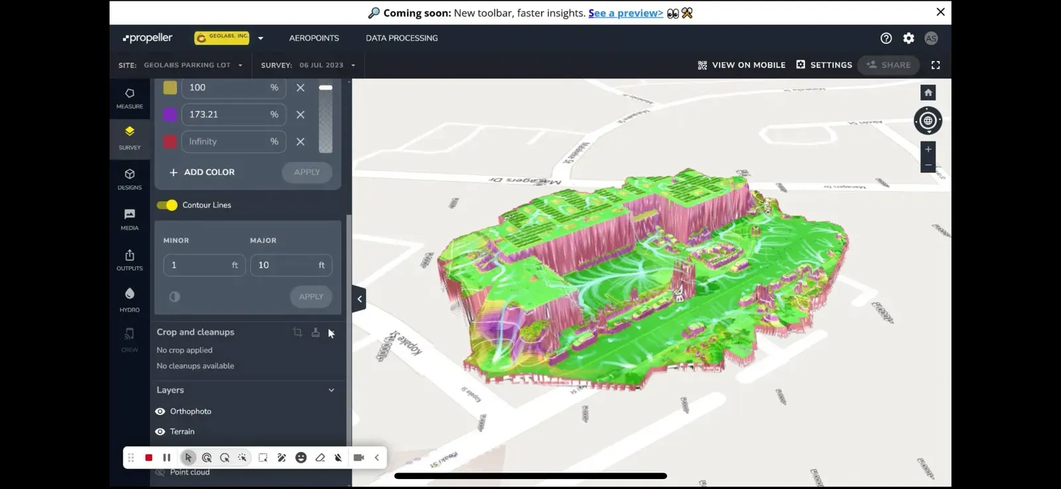Follow the See a preview link

(625, 13)
